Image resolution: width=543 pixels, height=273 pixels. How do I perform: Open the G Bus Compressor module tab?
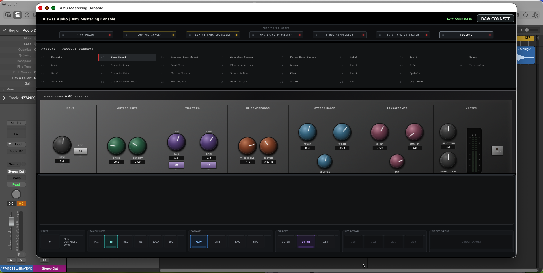point(339,35)
